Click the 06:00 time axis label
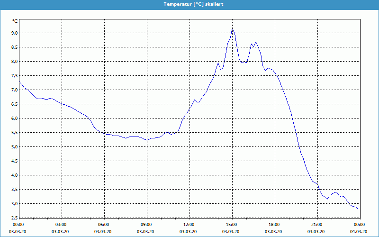379x237 pixels. pyautogui.click(x=104, y=225)
